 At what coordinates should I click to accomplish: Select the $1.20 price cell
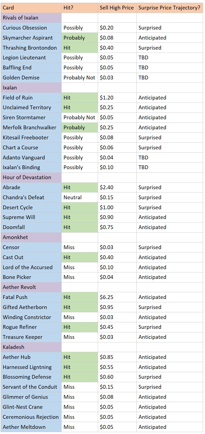point(117,98)
